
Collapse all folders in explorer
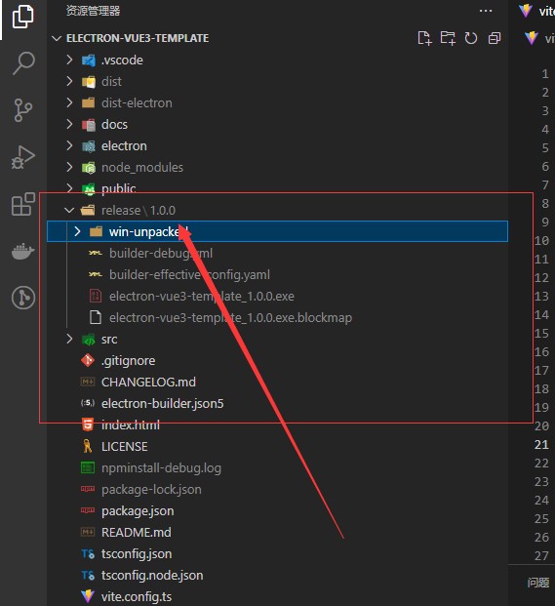(x=494, y=38)
